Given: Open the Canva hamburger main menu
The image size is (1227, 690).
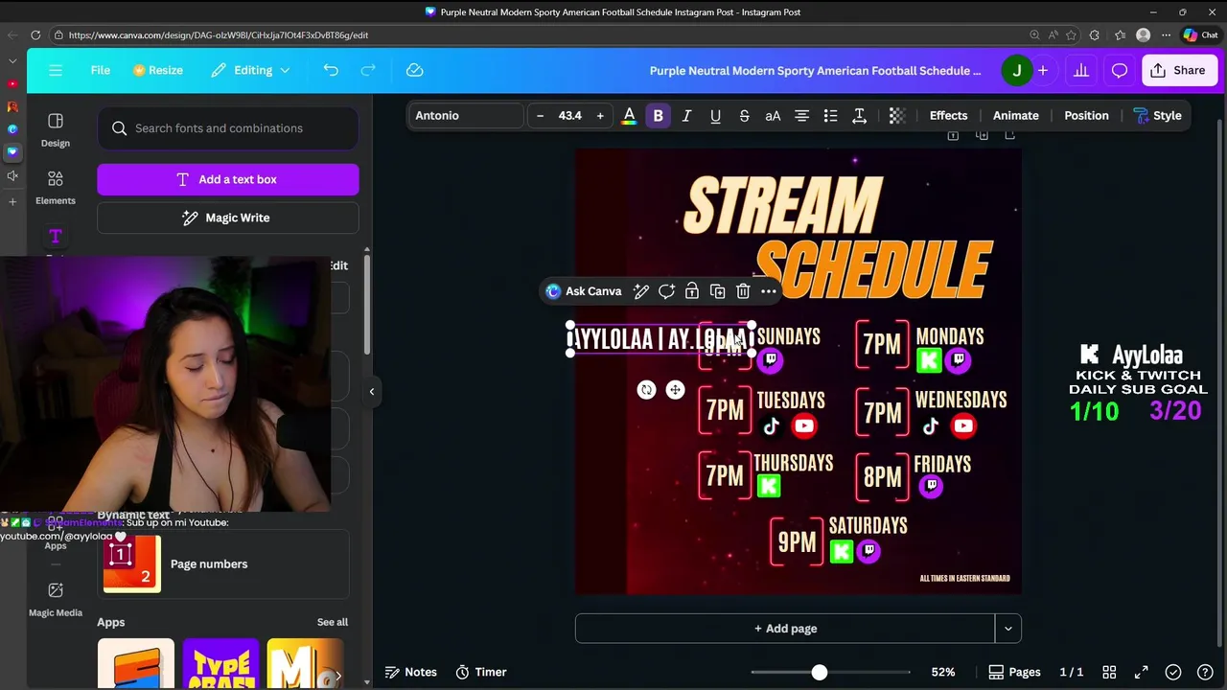Looking at the screenshot, I should coord(56,70).
